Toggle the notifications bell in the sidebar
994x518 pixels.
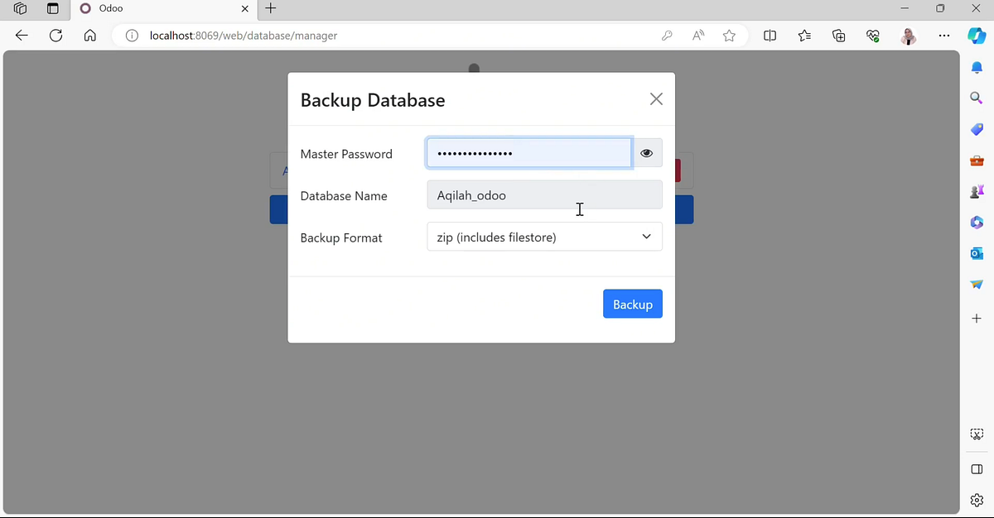point(976,67)
